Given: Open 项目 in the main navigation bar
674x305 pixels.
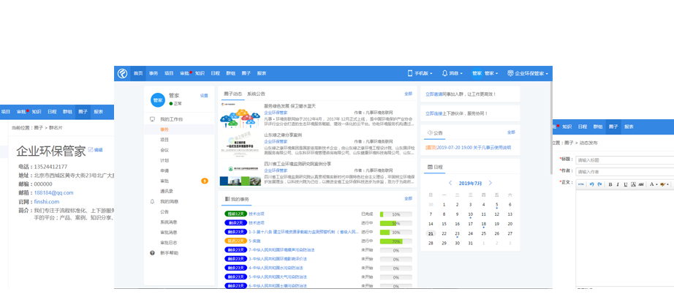Looking at the screenshot, I should click(x=169, y=73).
